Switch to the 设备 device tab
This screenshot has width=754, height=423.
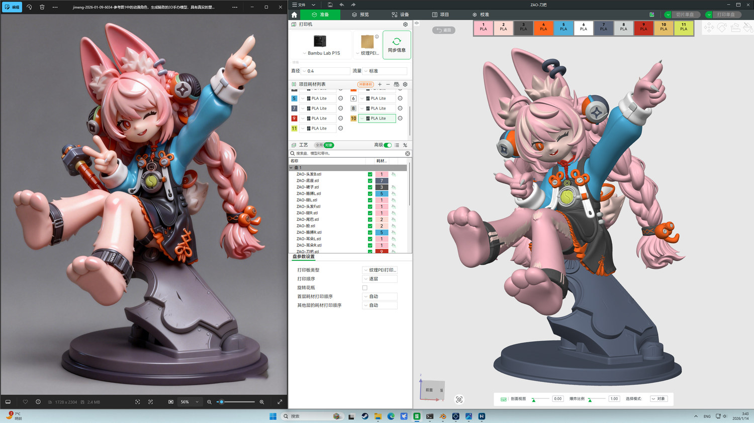tap(401, 15)
